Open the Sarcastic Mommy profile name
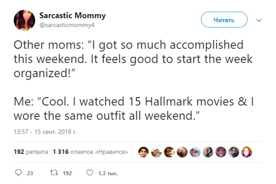 72,15
